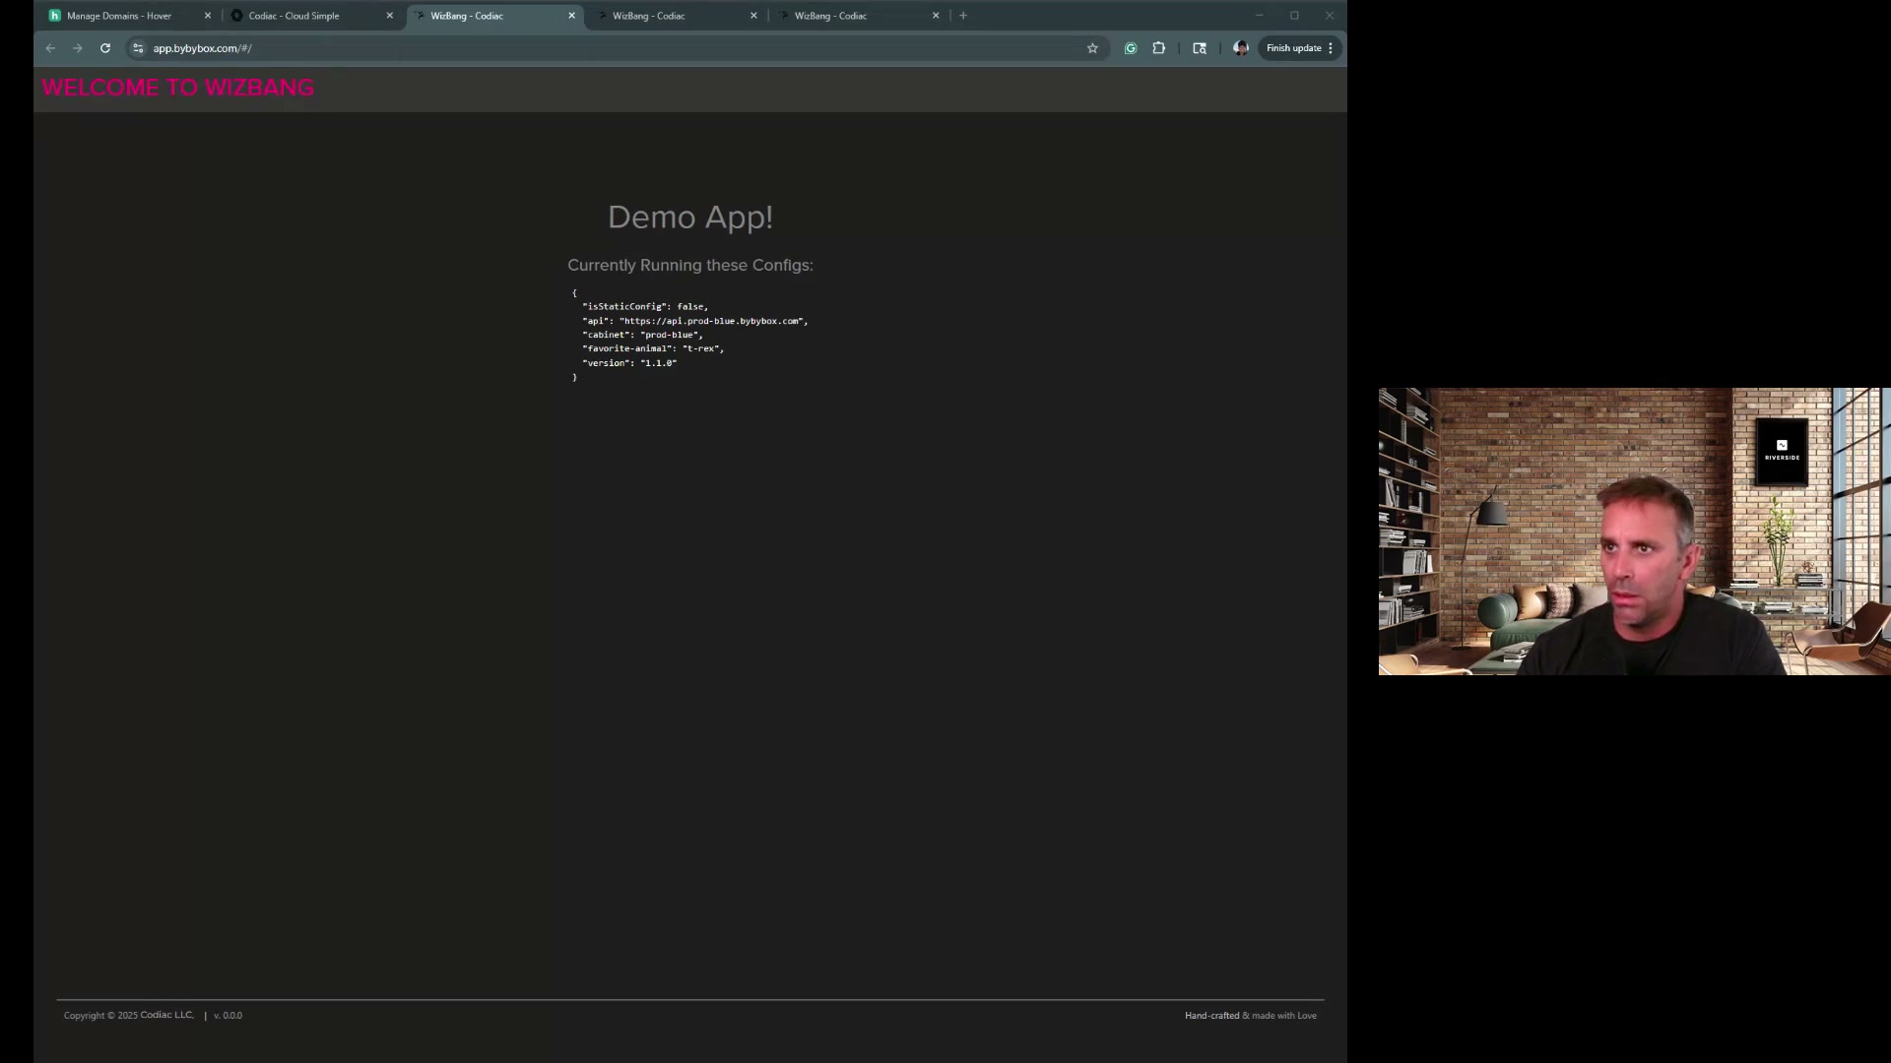Switch to the Codiac - Cloud Simple tab
Viewport: 1891px width, 1063px height.
[295, 16]
